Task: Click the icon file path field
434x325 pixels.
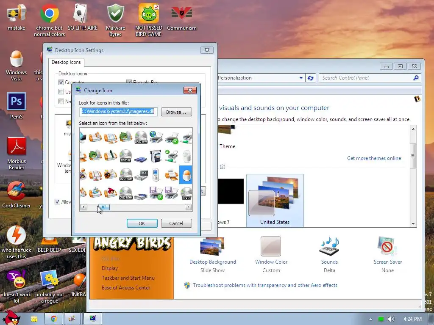Action: click(x=118, y=112)
